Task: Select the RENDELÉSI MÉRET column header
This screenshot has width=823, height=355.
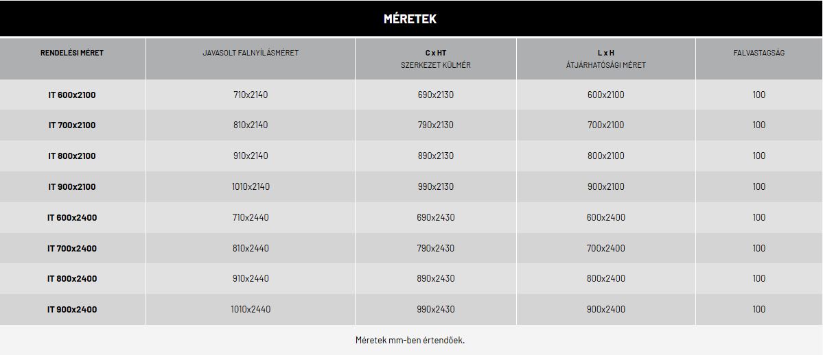Action: (73, 53)
